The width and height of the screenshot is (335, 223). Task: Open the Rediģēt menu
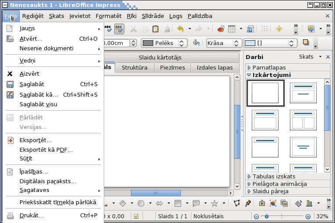(x=33, y=16)
